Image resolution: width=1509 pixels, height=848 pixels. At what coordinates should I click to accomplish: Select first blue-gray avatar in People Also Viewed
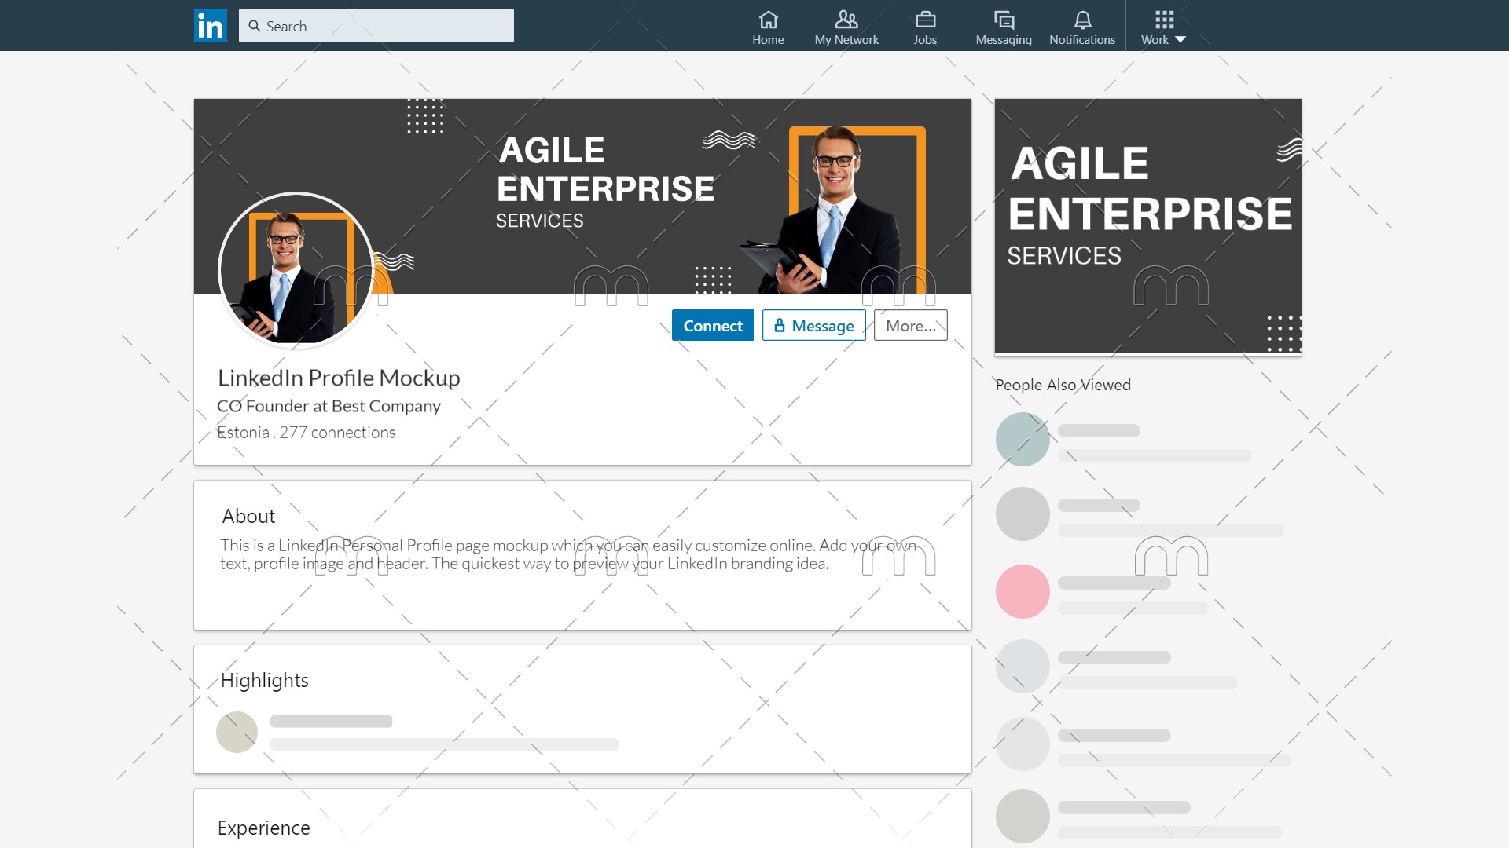pos(1023,440)
